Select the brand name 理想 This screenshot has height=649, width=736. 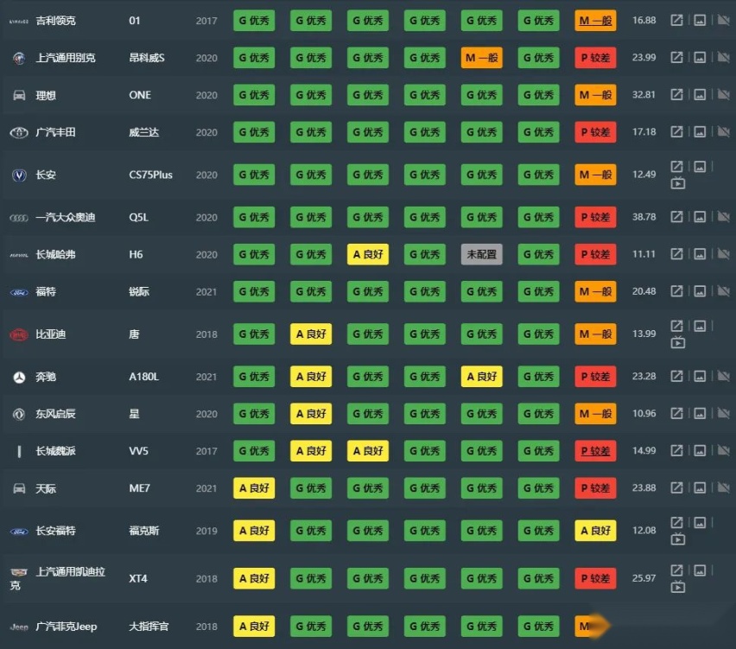click(46, 95)
